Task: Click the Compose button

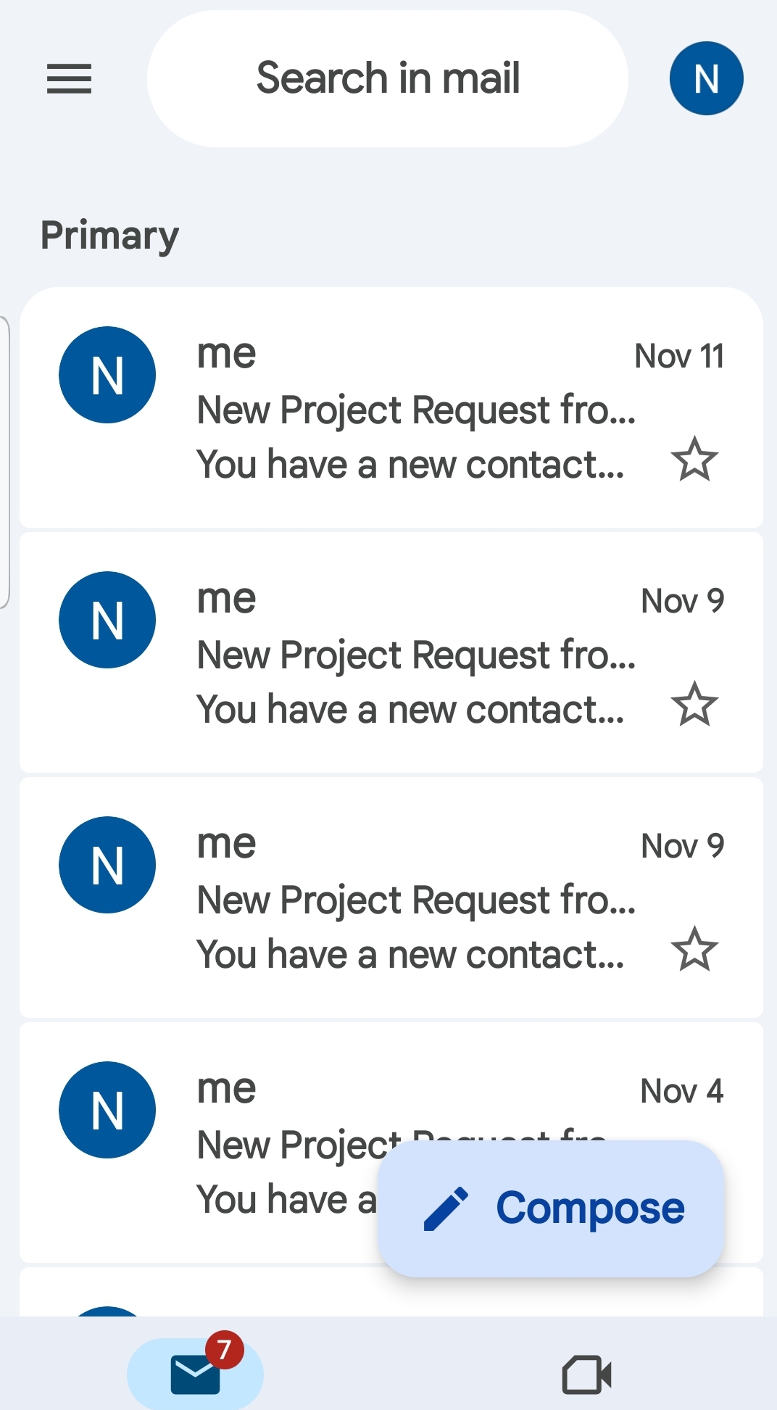Action: click(551, 1208)
